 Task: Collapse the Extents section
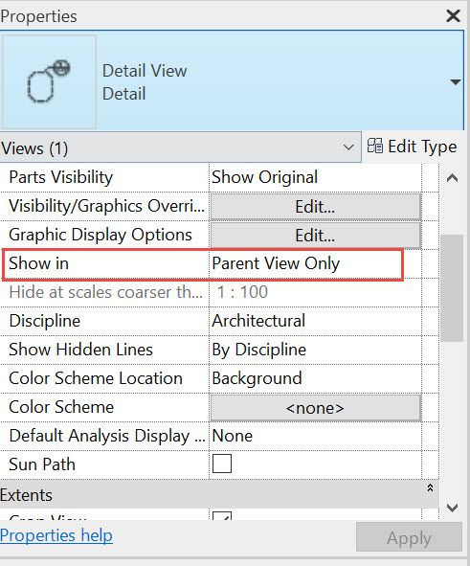(430, 488)
